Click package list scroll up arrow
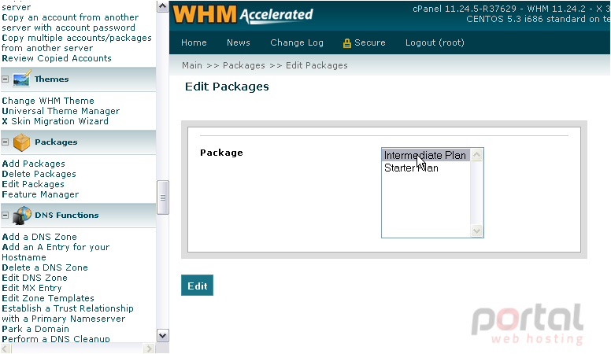The width and height of the screenshot is (611, 354). (476, 155)
